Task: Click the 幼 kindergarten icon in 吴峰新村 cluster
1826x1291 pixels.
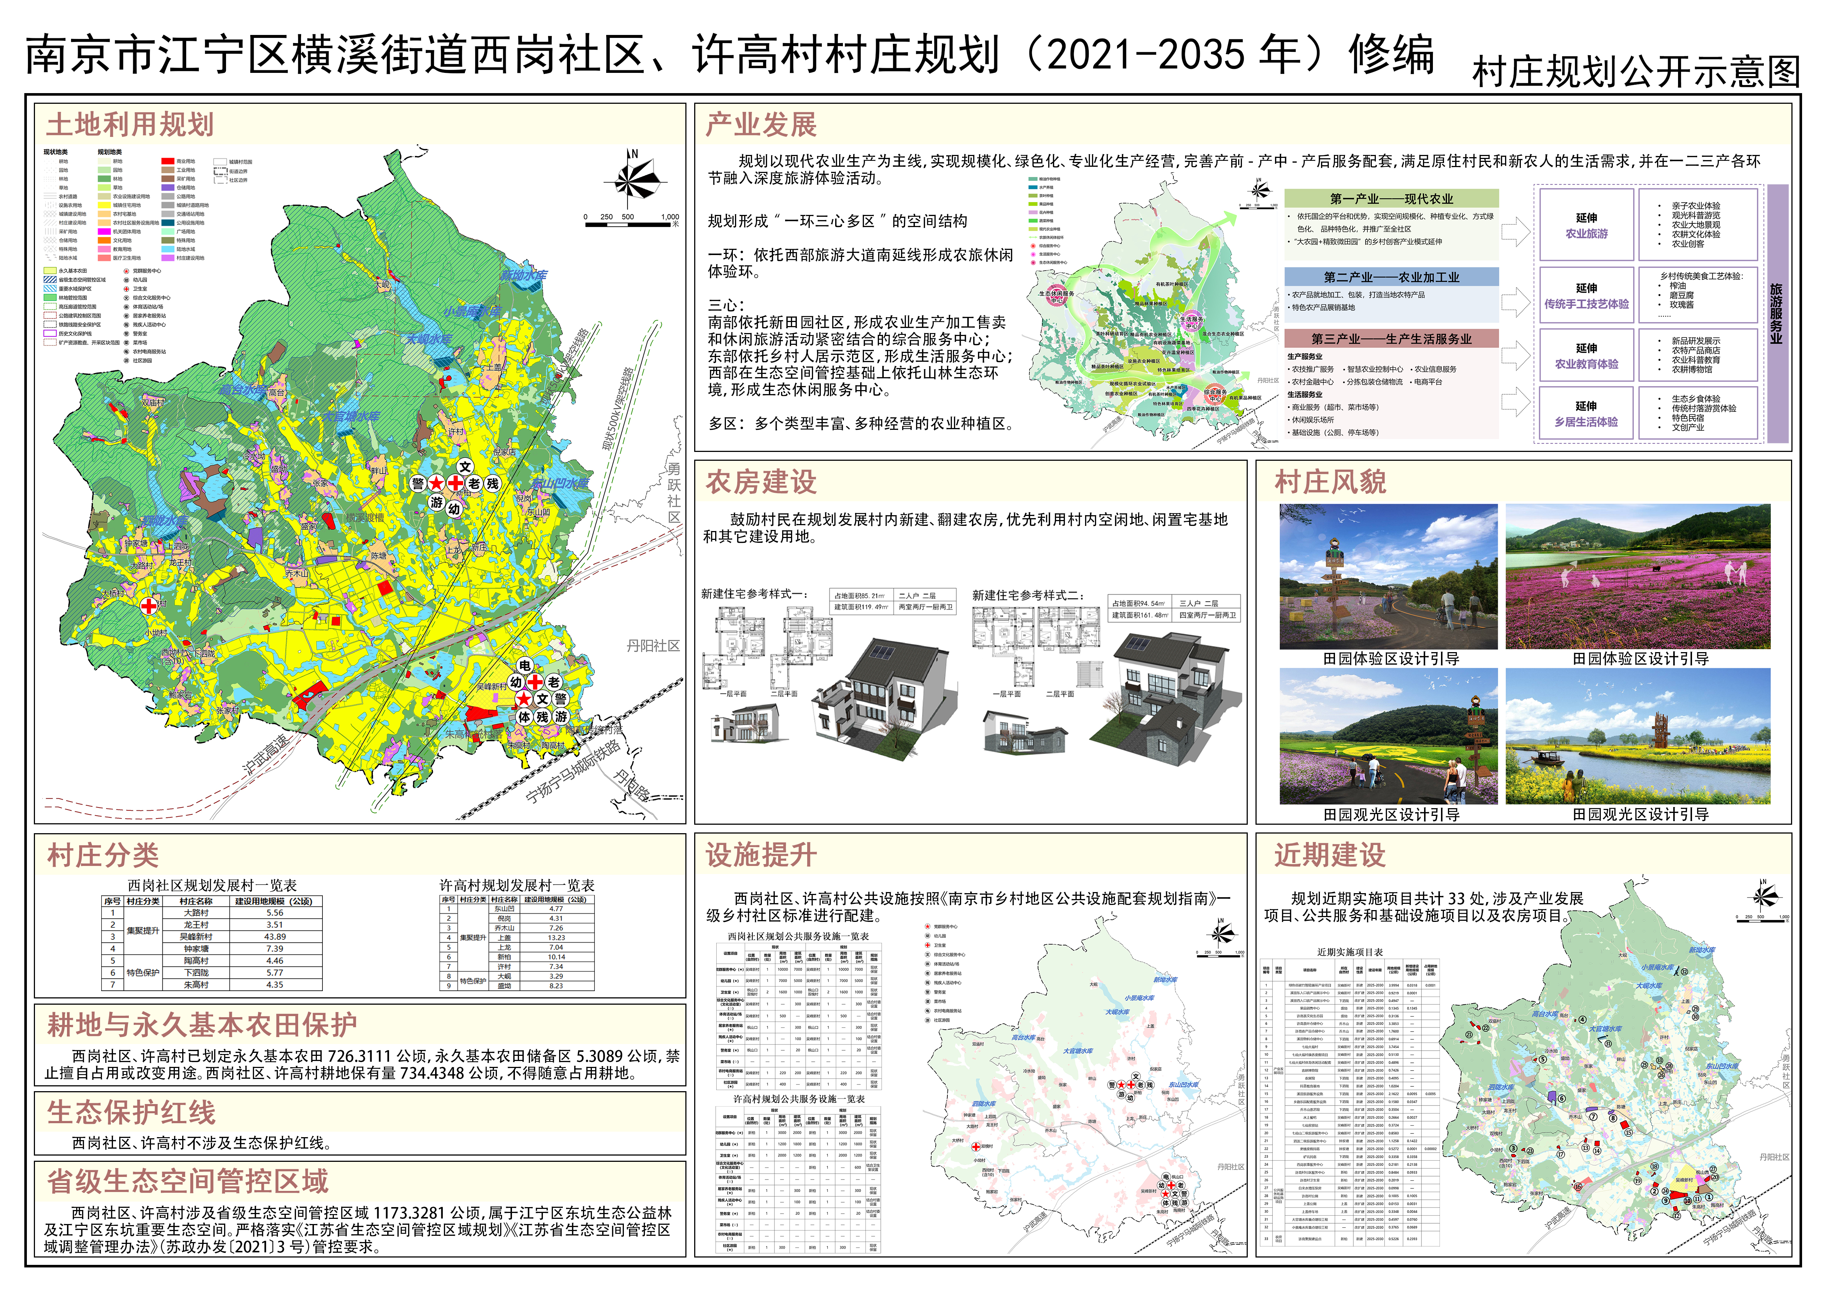Action: [x=516, y=682]
